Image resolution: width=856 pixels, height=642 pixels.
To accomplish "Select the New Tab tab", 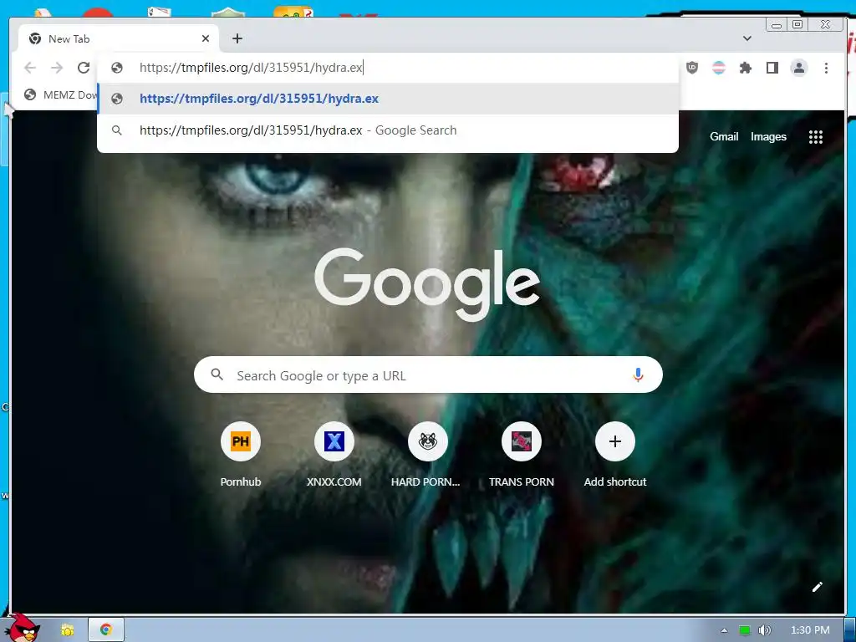I will pyautogui.click(x=119, y=38).
